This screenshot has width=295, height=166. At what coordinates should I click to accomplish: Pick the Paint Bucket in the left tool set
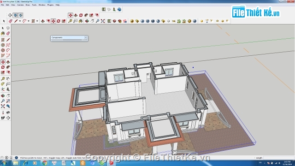[x=3, y=33]
